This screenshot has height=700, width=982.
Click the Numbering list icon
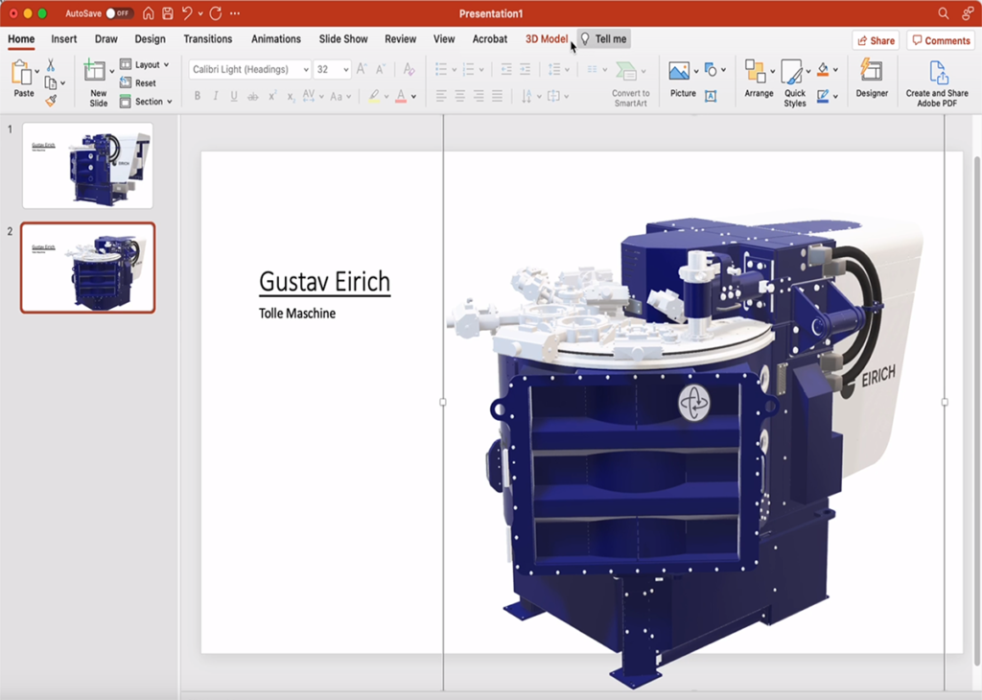468,69
